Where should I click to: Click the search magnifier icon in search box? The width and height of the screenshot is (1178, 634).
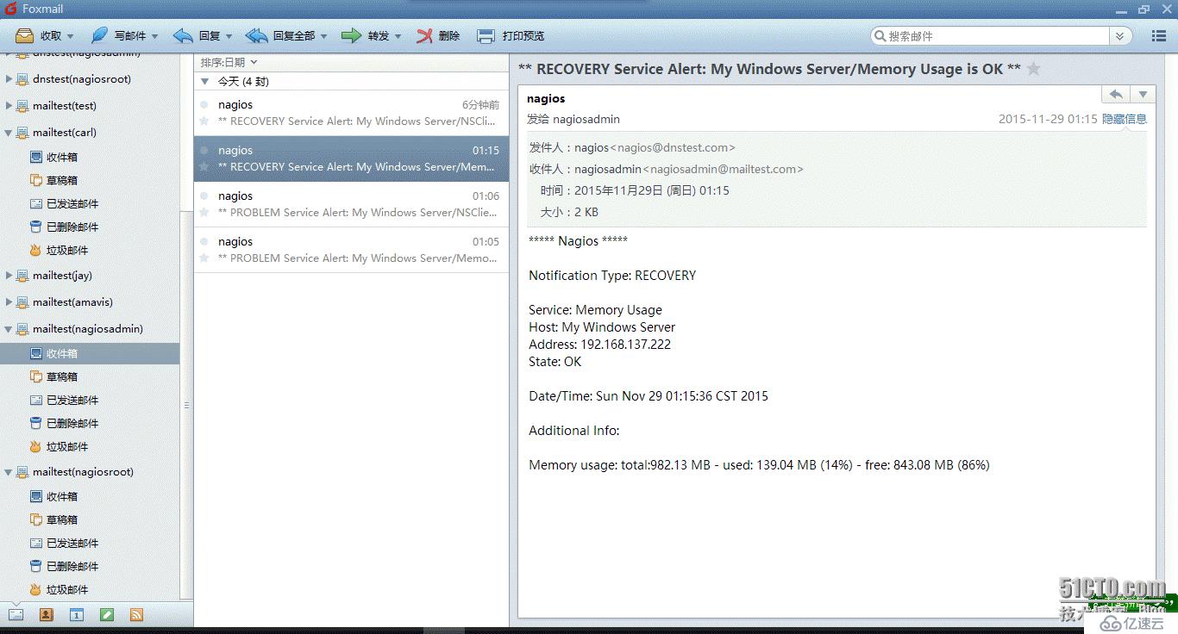point(880,36)
